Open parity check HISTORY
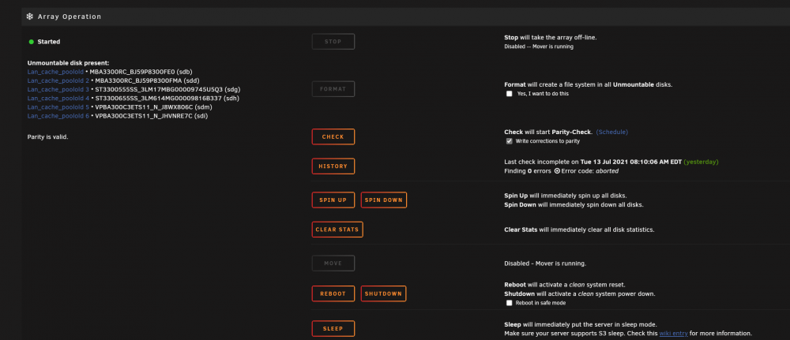790x340 pixels. pos(333,166)
